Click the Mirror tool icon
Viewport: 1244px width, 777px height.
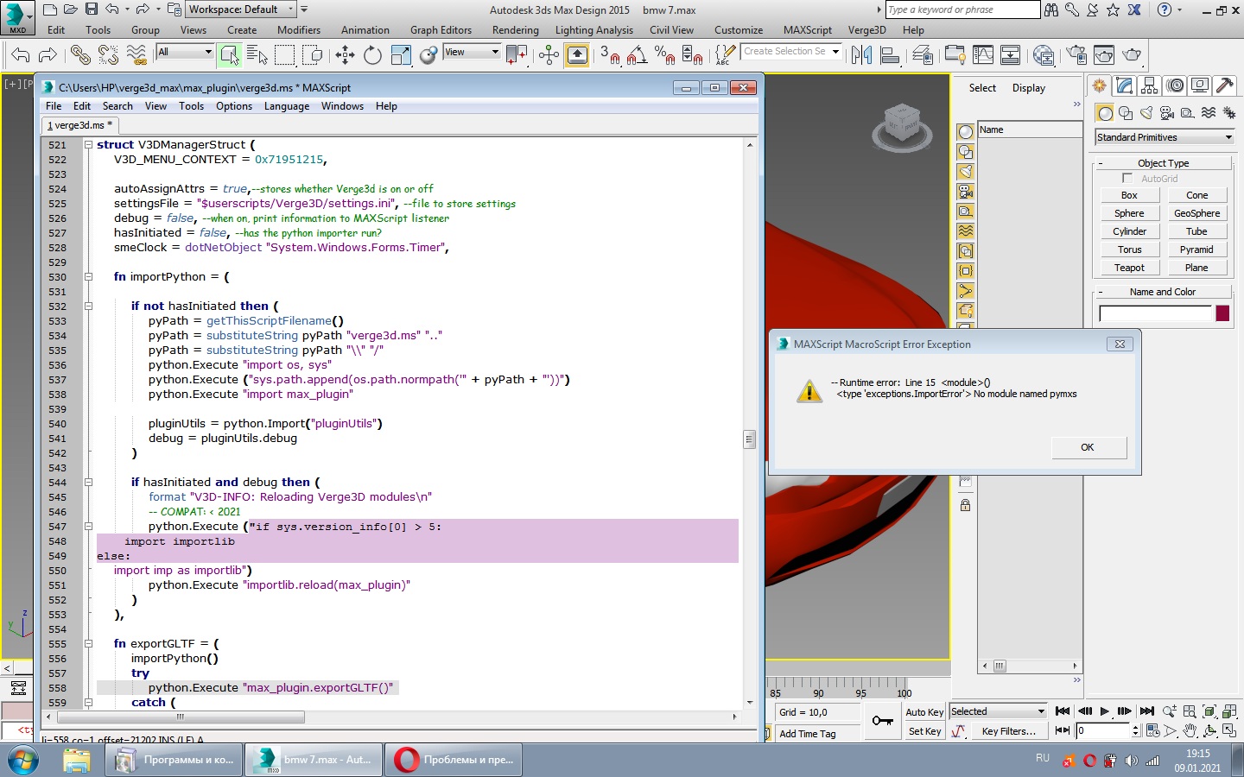(x=861, y=55)
